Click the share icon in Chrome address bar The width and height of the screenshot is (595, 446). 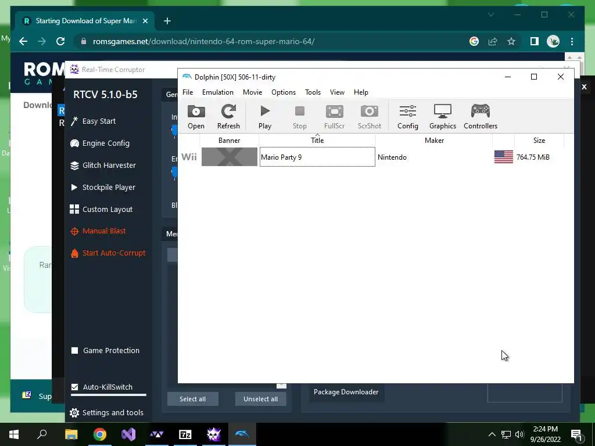(493, 41)
